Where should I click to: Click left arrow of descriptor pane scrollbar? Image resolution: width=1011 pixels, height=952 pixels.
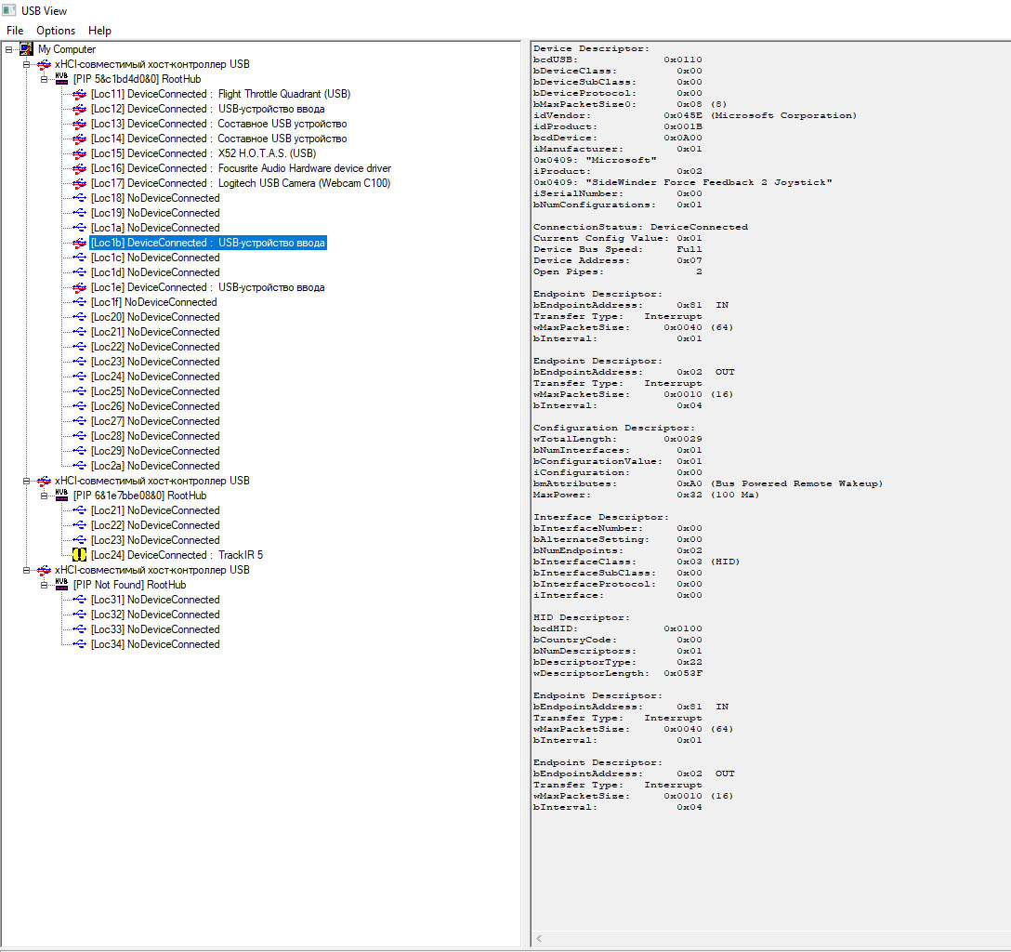[539, 938]
